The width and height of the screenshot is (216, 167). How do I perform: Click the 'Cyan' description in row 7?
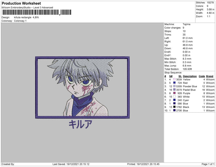click(x=186, y=100)
